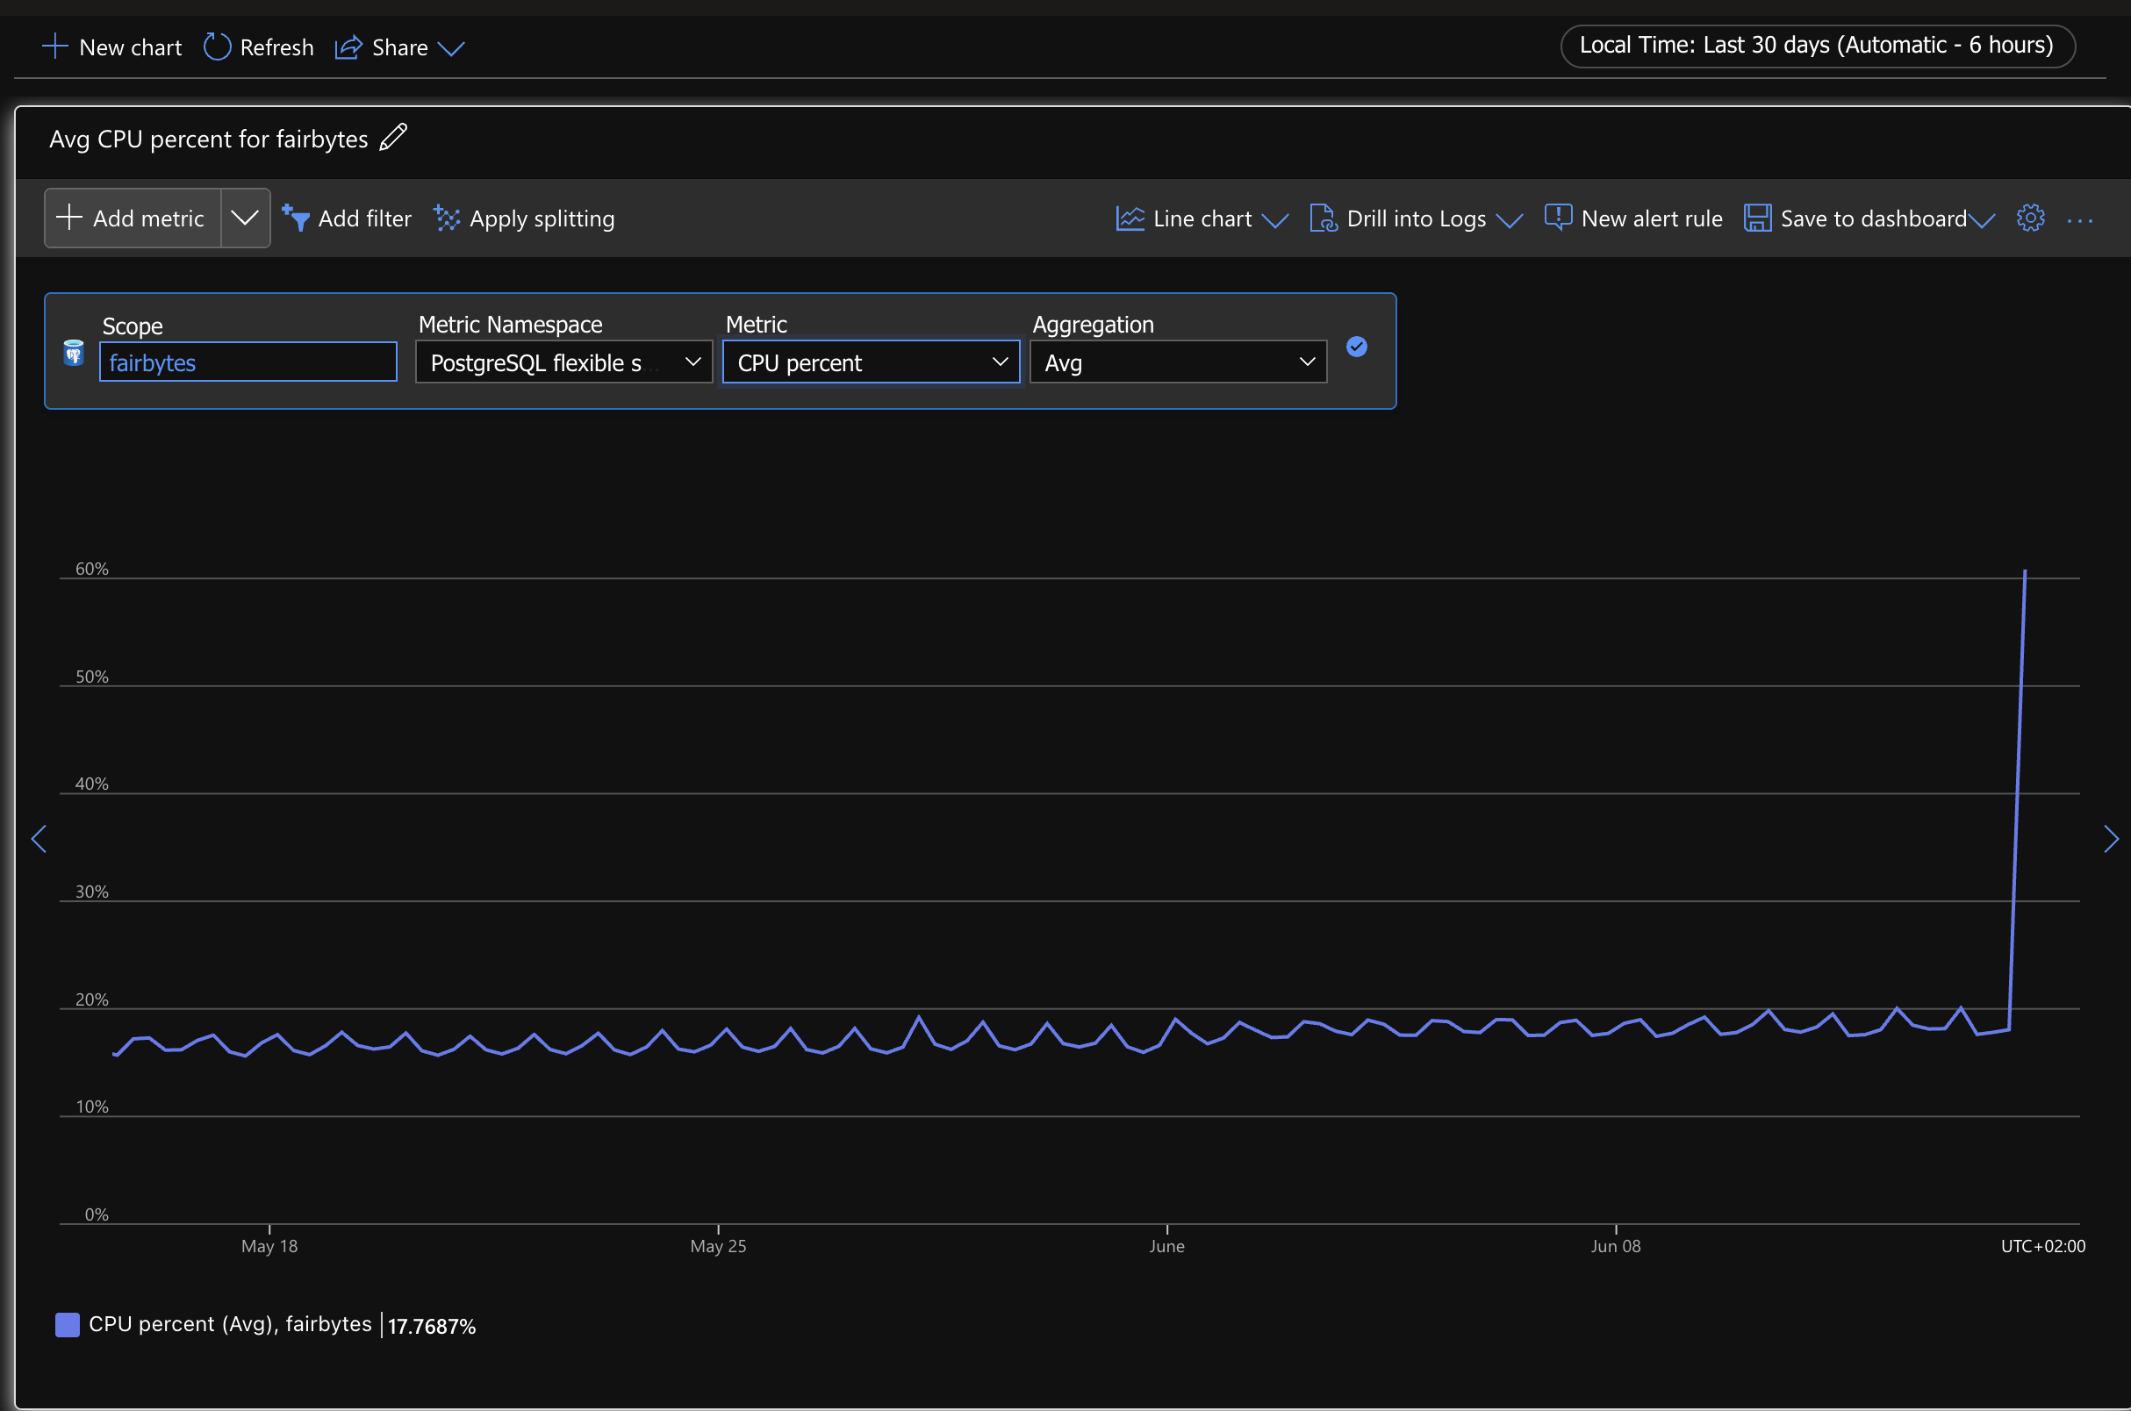Click the fairbytes scope field
This screenshot has width=2131, height=1411.
point(248,362)
